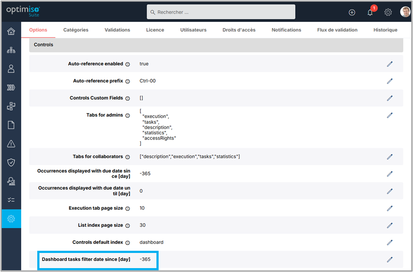Viewport: 413px width, 272px height.
Task: Open the warning triangle sidebar icon
Action: tap(11, 144)
